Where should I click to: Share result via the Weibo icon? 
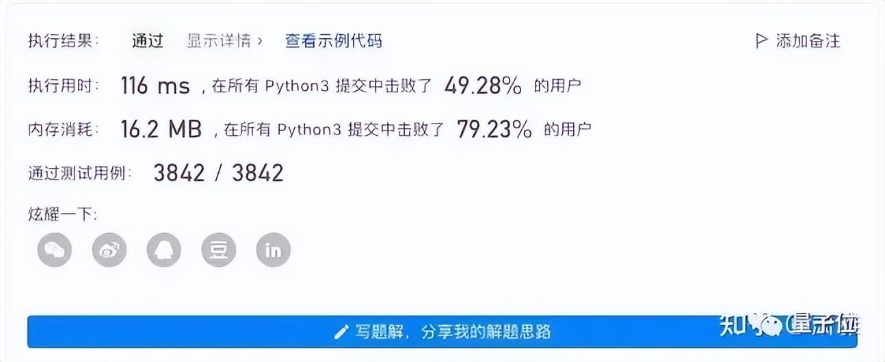pos(109,250)
